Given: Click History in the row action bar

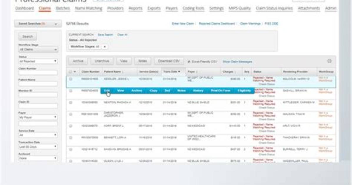Looking at the screenshot, I should 198,91.
